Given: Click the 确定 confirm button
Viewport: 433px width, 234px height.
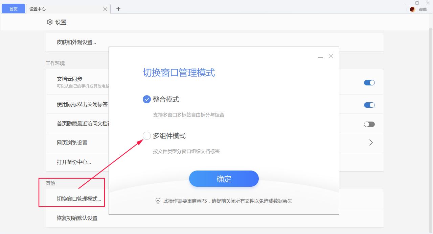Looking at the screenshot, I should pos(224,179).
